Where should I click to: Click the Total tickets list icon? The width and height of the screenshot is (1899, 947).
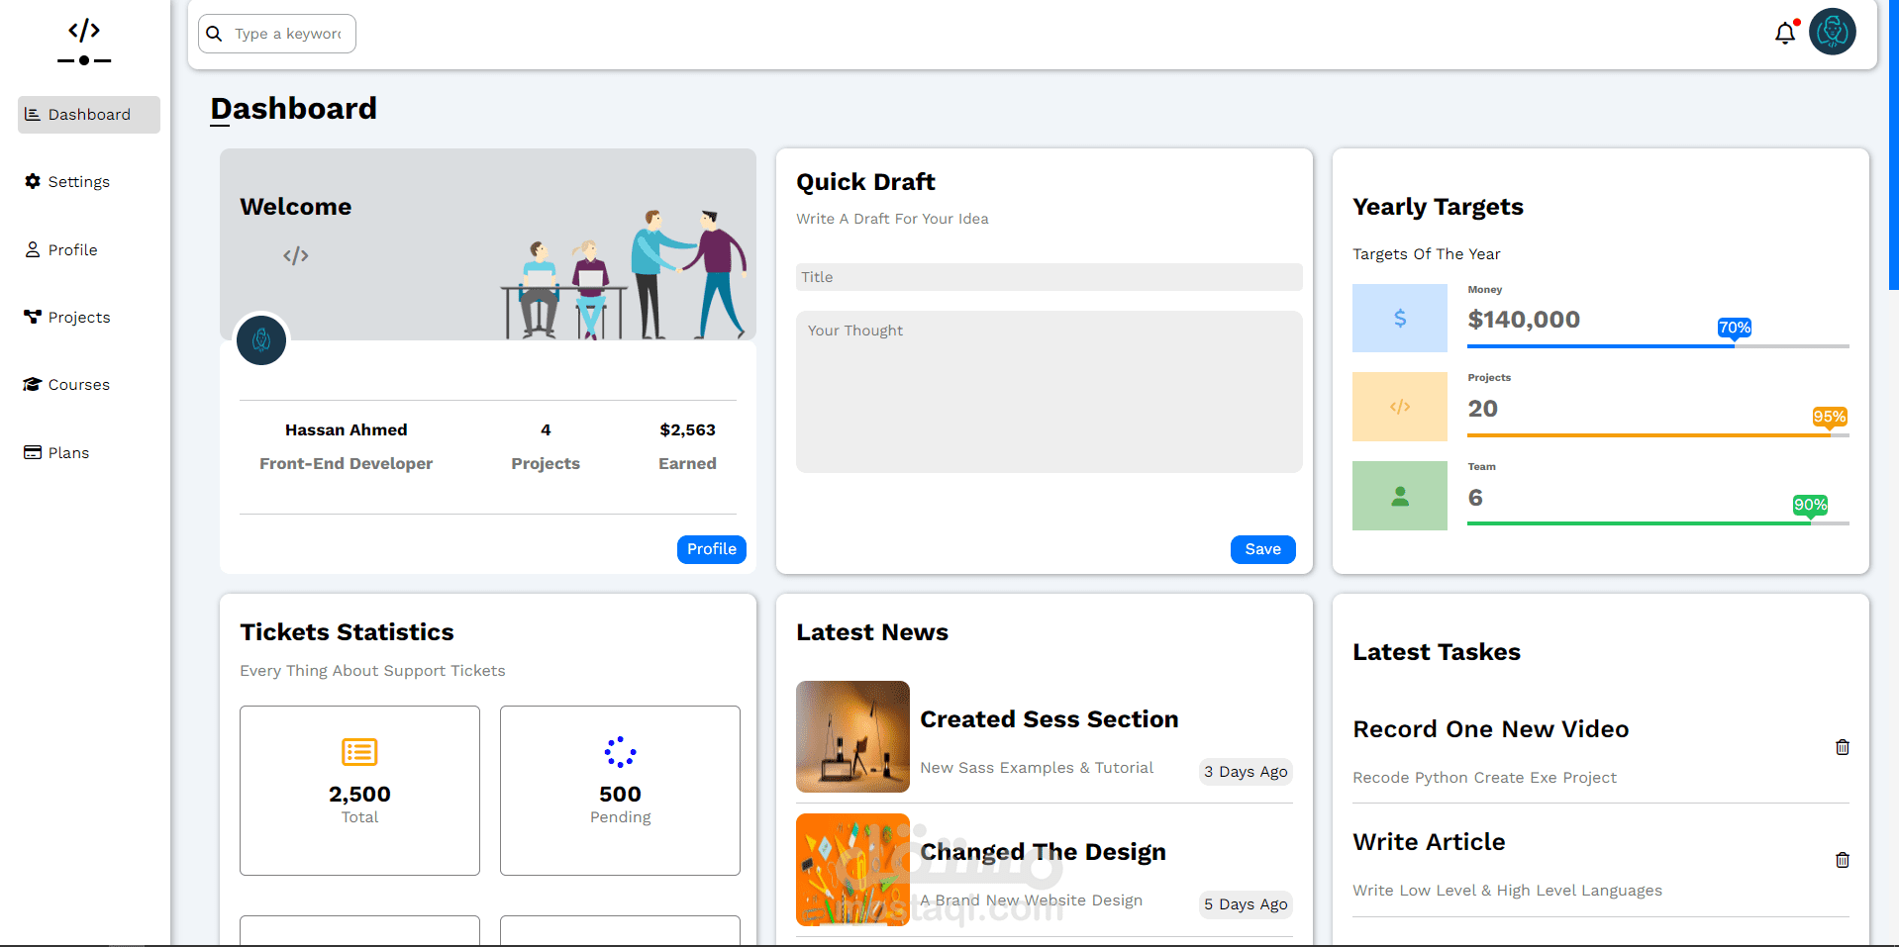click(x=359, y=752)
